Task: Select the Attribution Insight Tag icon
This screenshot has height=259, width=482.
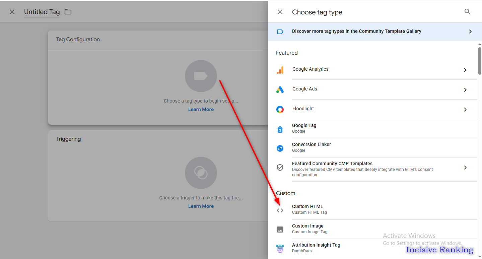Action: pos(280,248)
